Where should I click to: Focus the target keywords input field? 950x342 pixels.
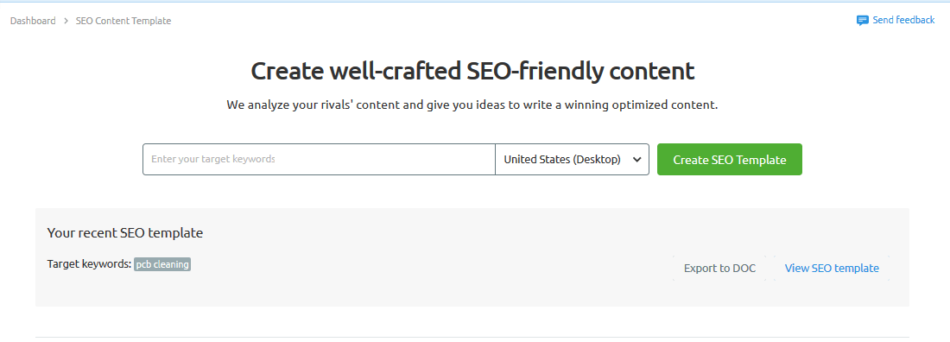pos(320,160)
